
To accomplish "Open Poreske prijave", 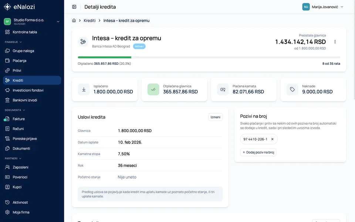I will click(32, 139).
